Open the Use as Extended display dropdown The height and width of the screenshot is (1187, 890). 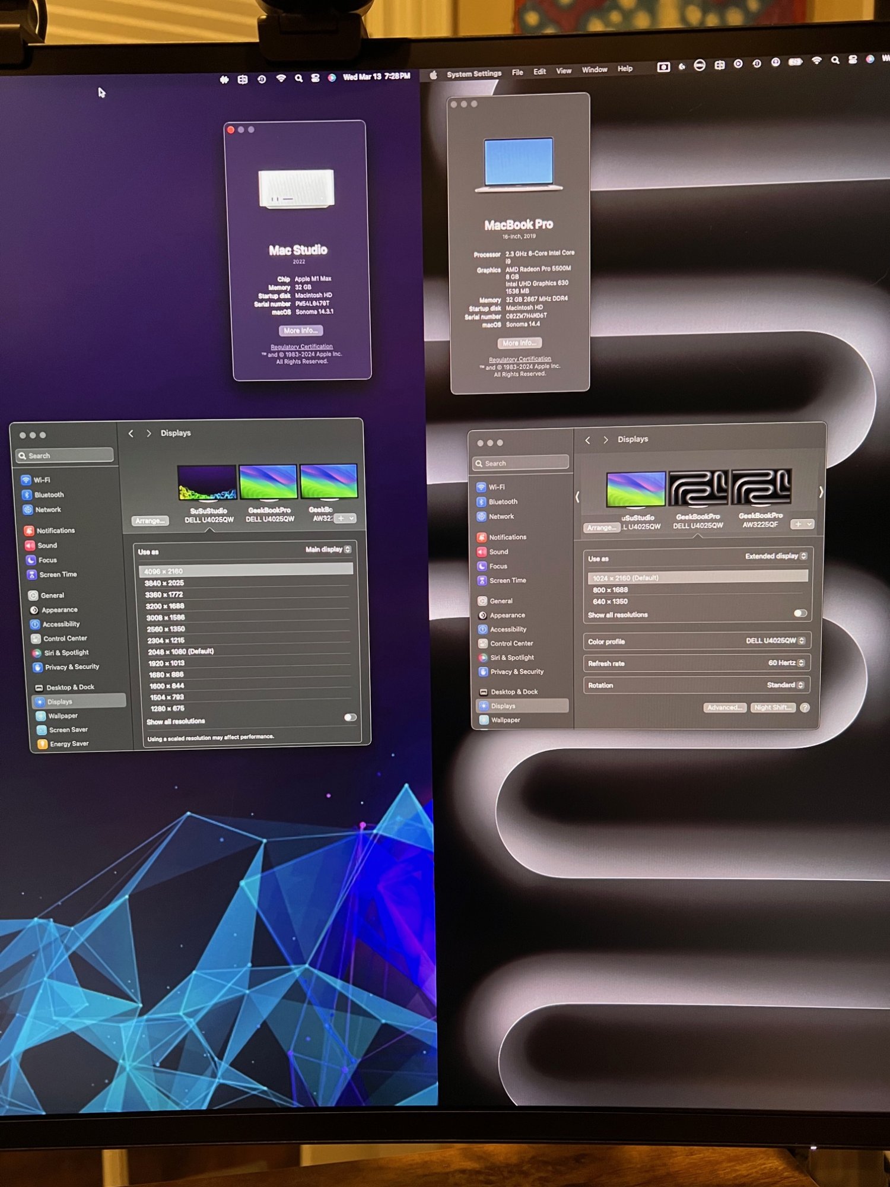click(x=775, y=556)
